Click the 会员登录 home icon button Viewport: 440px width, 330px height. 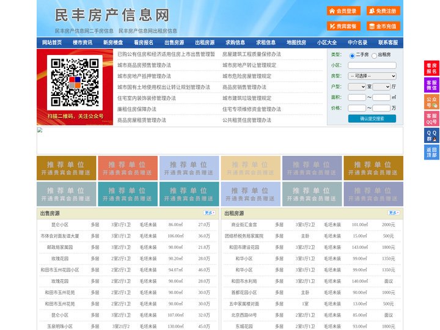(x=343, y=11)
